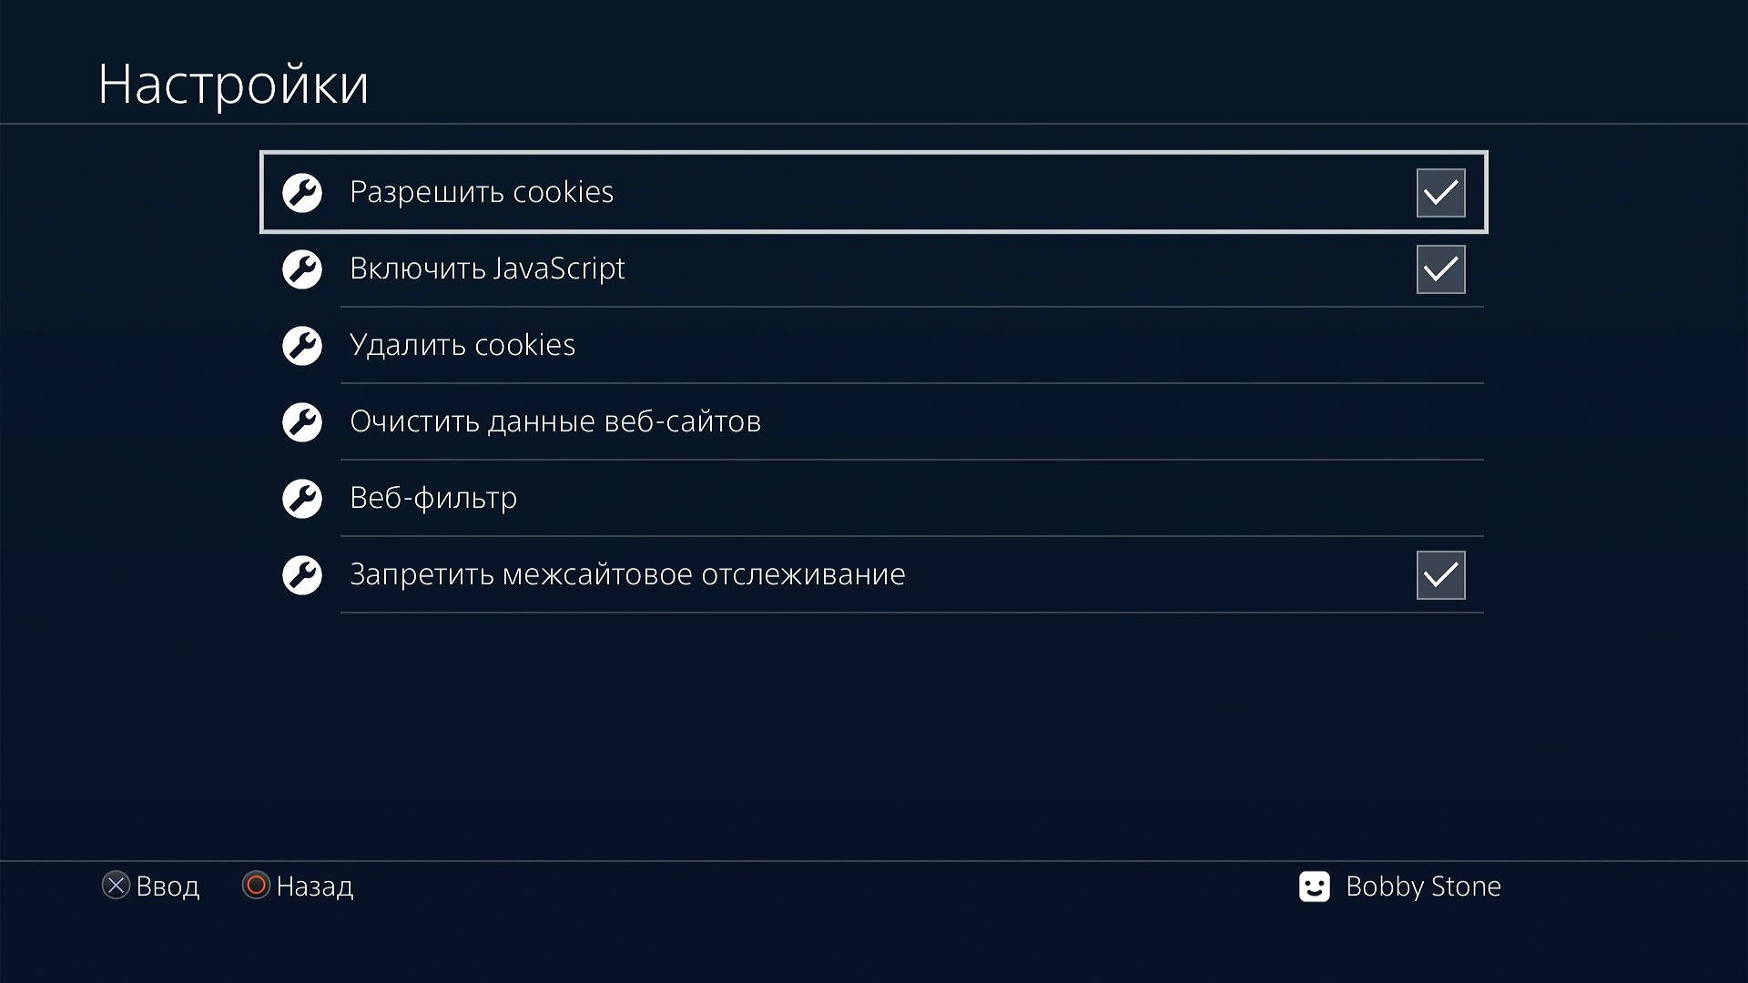The width and height of the screenshot is (1748, 983).
Task: Click the smiley avatar icon for Bobby Stone
Action: tap(1314, 887)
